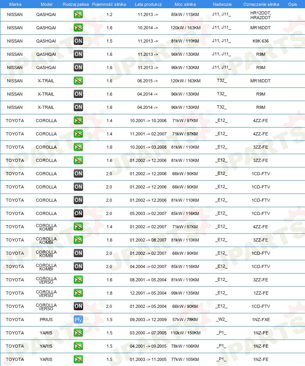Screen dimensions: 305x366
Task: Click the 04.2004 -> 02.2007 production years
Action: [x=148, y=267]
